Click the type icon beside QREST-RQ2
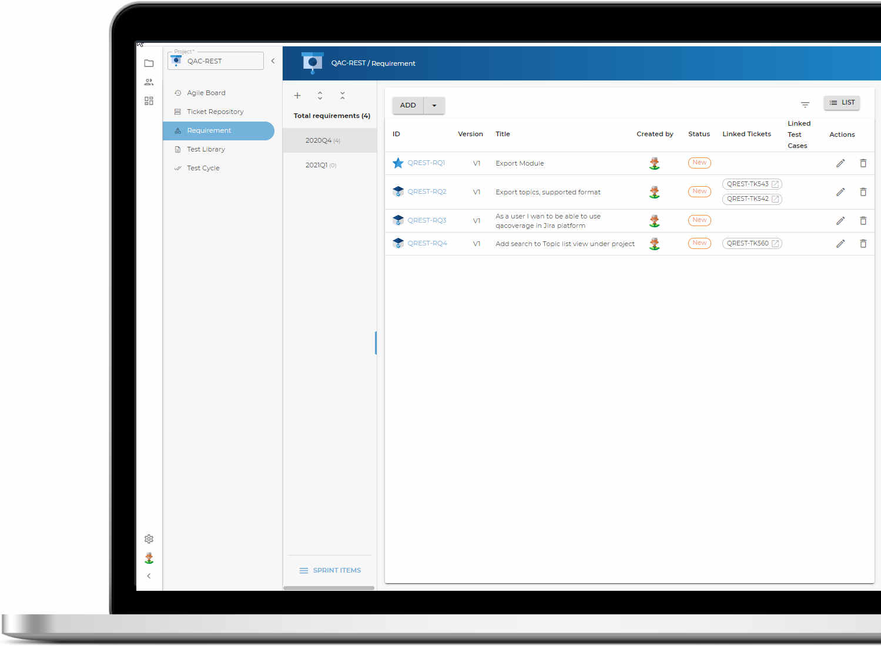Screen dimensions: 881x646 (398, 191)
